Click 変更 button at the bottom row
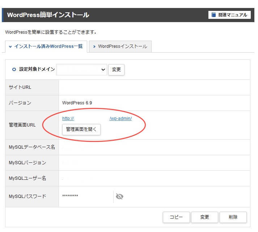This screenshot has width=258, height=232. point(204,217)
